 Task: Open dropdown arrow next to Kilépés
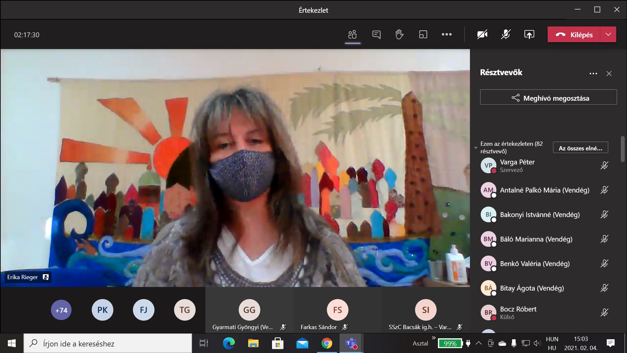(608, 35)
